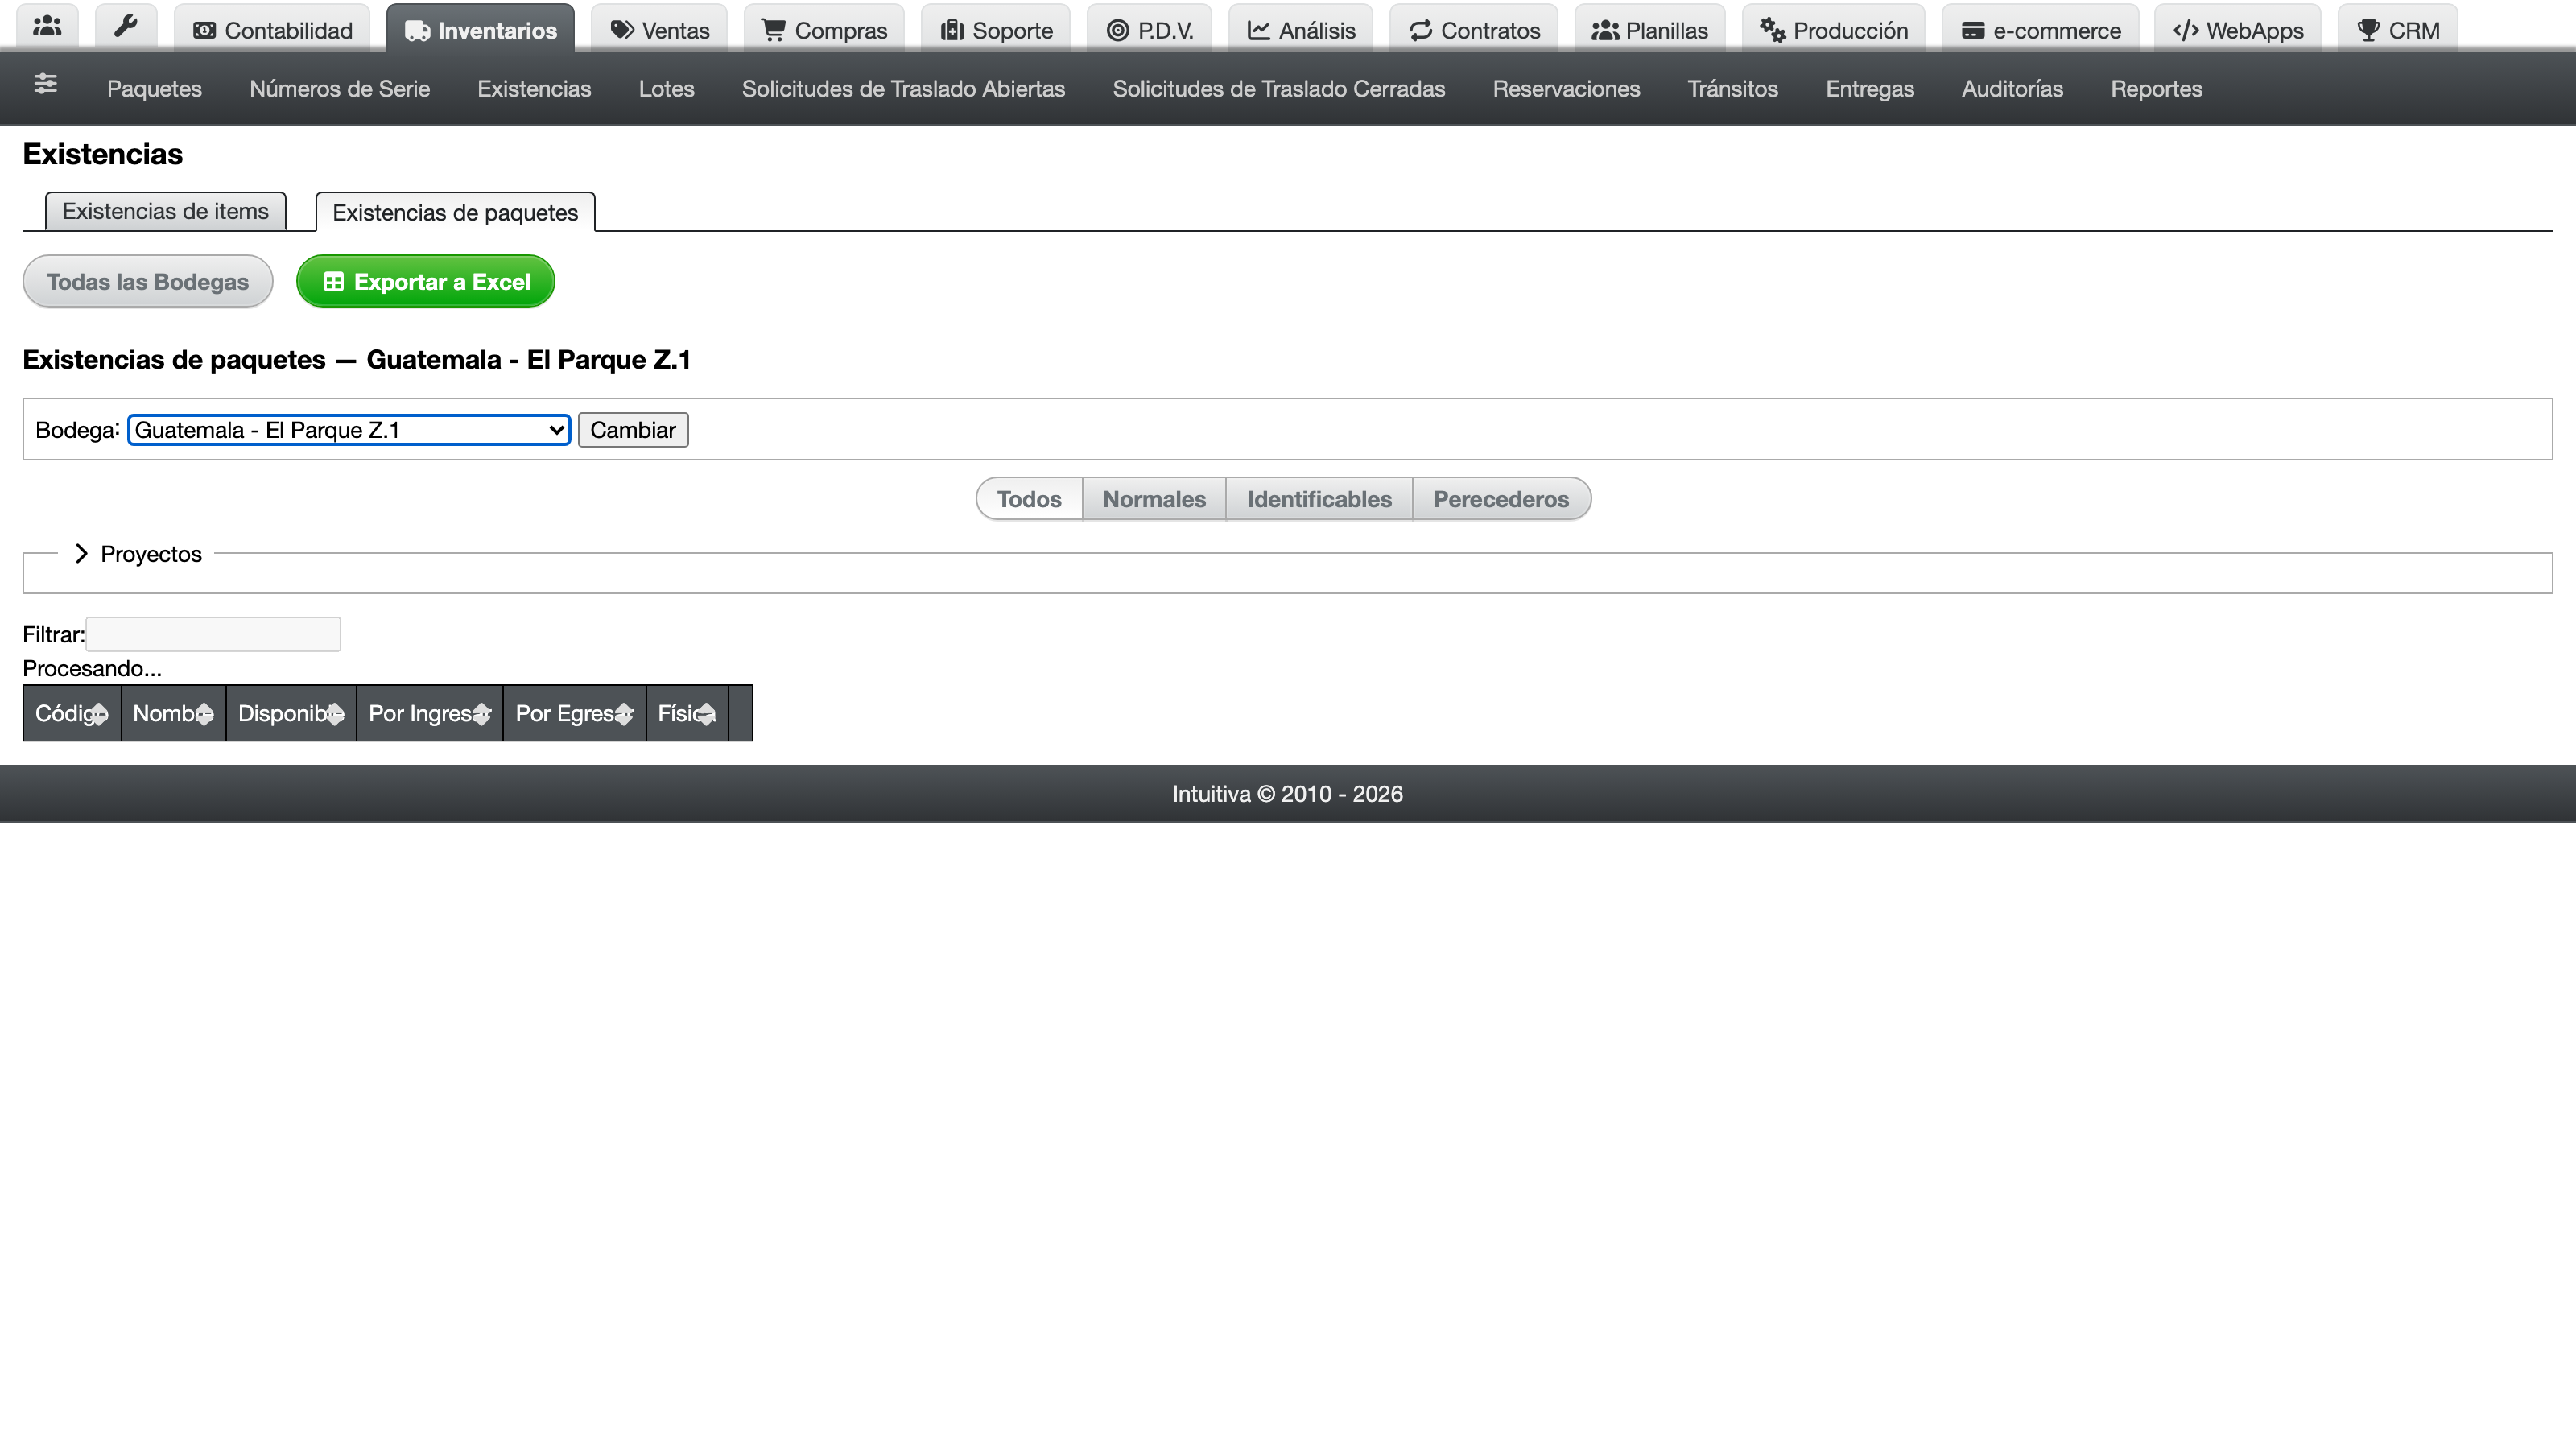Click Todas las Bodegas button

click(x=148, y=281)
